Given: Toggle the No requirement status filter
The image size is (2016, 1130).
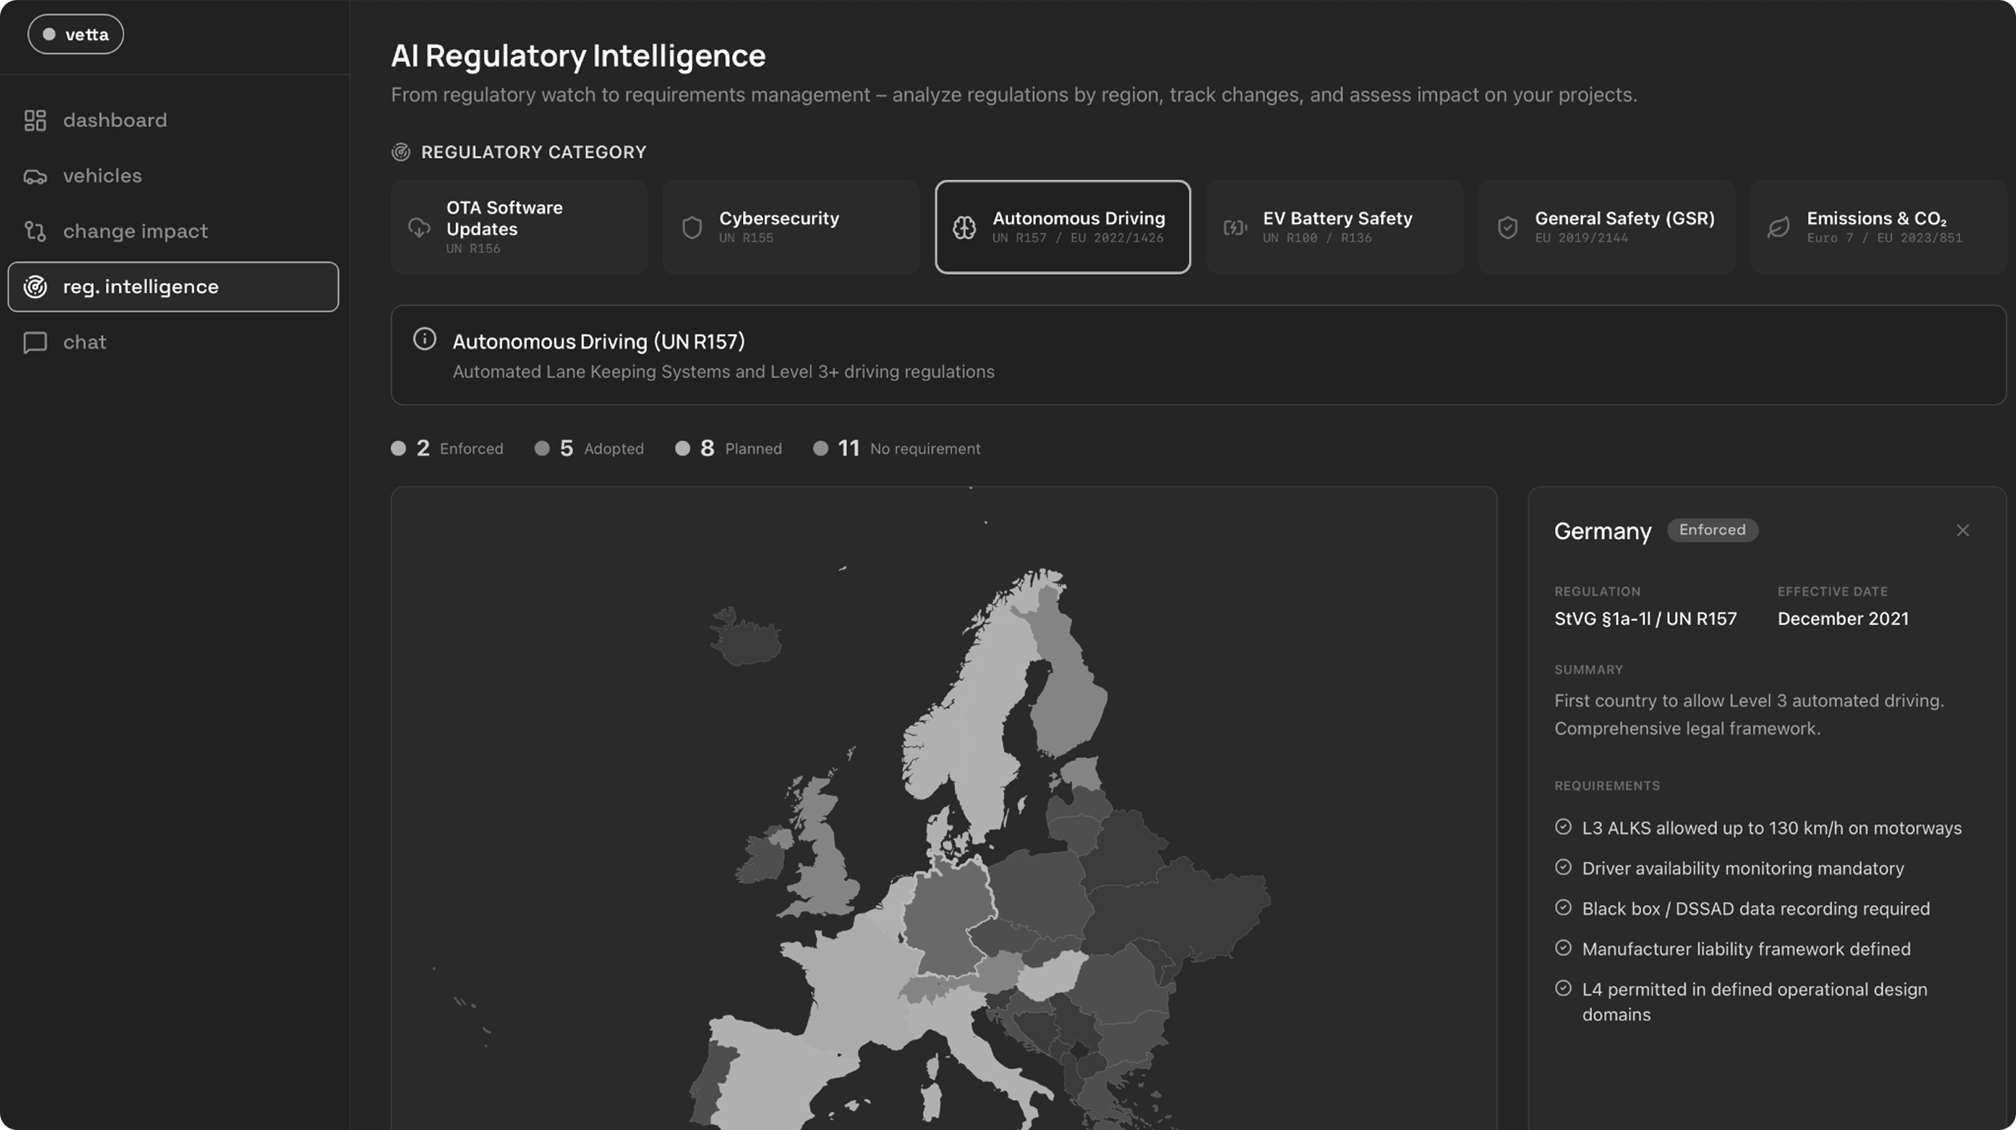Looking at the screenshot, I should click(897, 448).
